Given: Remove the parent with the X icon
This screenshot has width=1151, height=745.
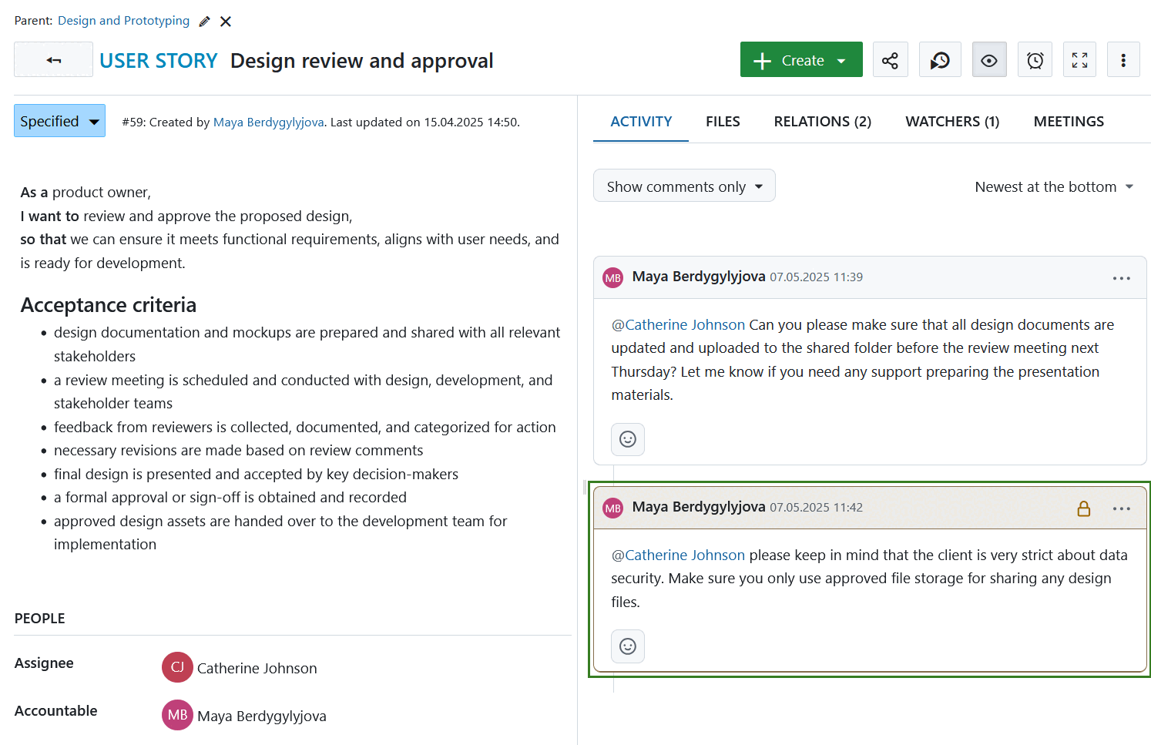Looking at the screenshot, I should pos(225,21).
